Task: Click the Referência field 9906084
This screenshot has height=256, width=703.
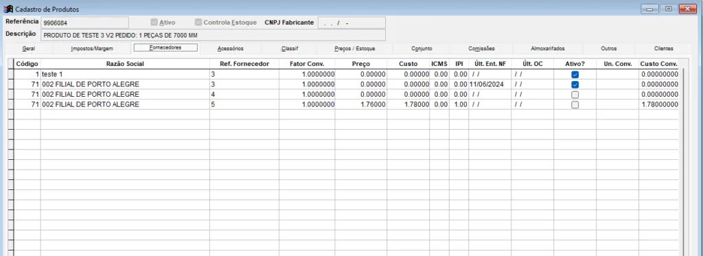Action: [84, 23]
